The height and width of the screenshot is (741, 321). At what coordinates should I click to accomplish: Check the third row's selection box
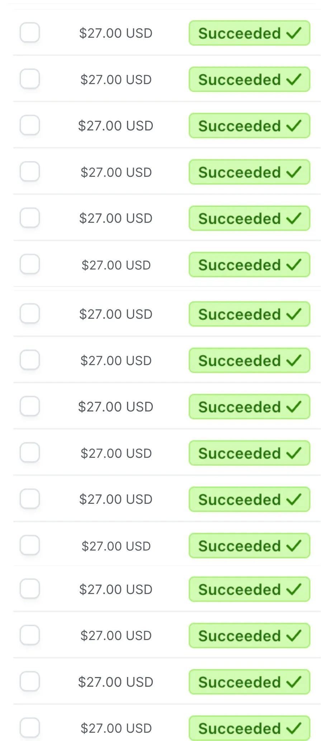point(30,125)
